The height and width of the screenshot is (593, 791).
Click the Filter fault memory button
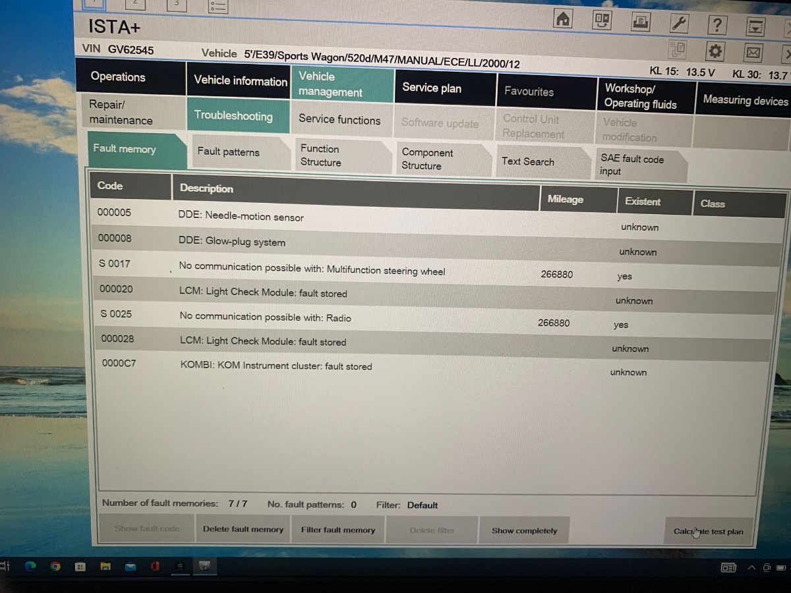[x=337, y=530]
